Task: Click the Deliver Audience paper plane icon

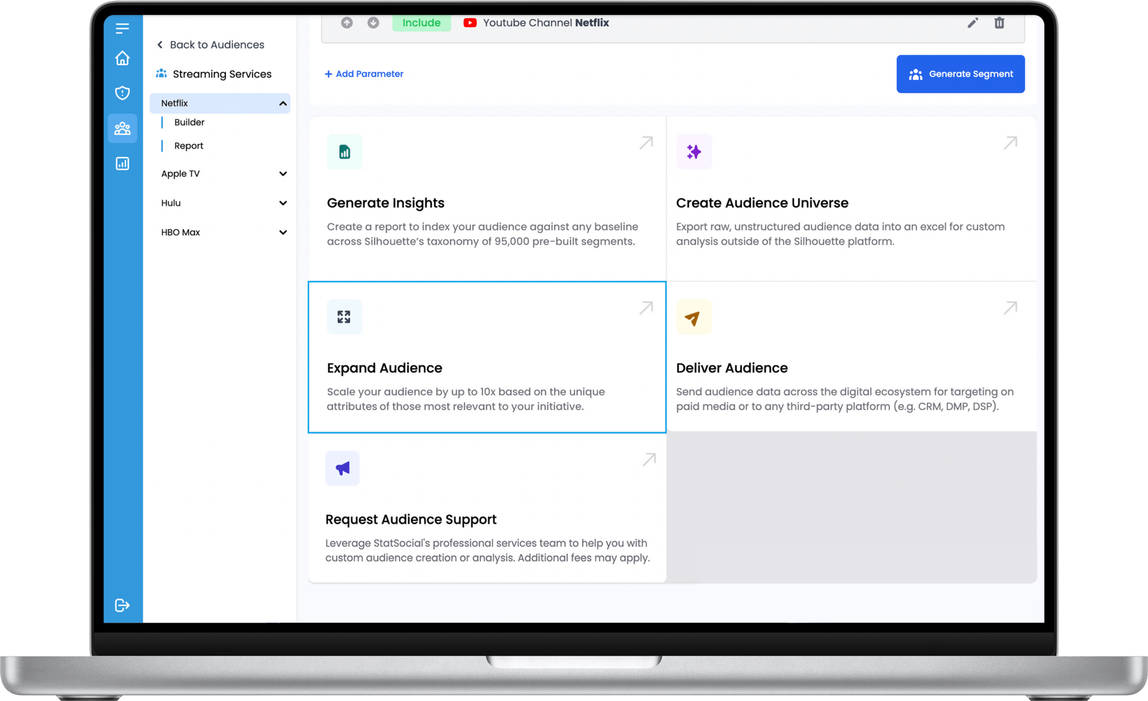Action: [x=694, y=317]
